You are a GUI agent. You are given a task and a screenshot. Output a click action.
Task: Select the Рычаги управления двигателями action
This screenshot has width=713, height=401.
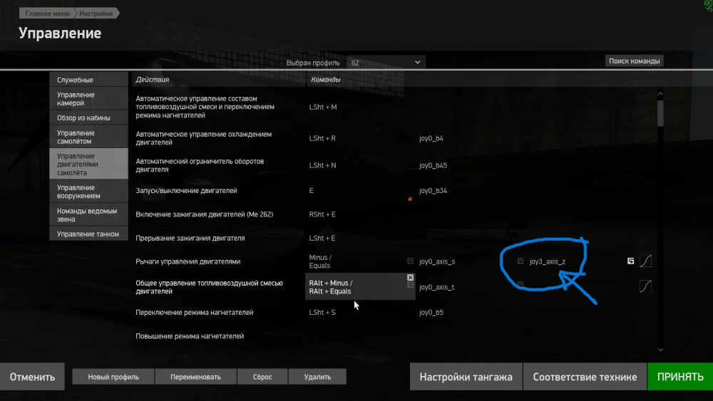(188, 261)
